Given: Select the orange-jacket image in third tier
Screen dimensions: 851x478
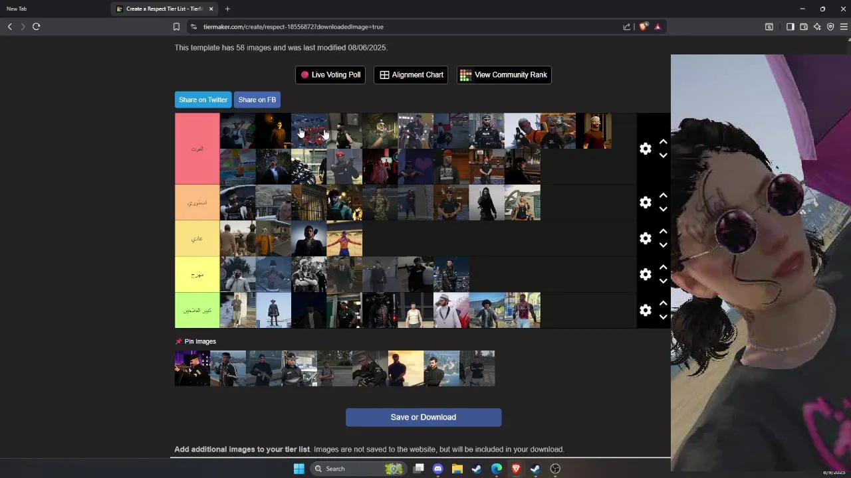Looking at the screenshot, I should tap(273, 238).
